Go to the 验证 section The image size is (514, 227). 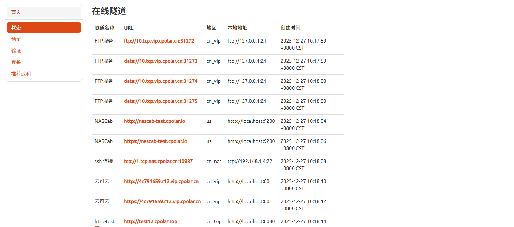click(16, 50)
